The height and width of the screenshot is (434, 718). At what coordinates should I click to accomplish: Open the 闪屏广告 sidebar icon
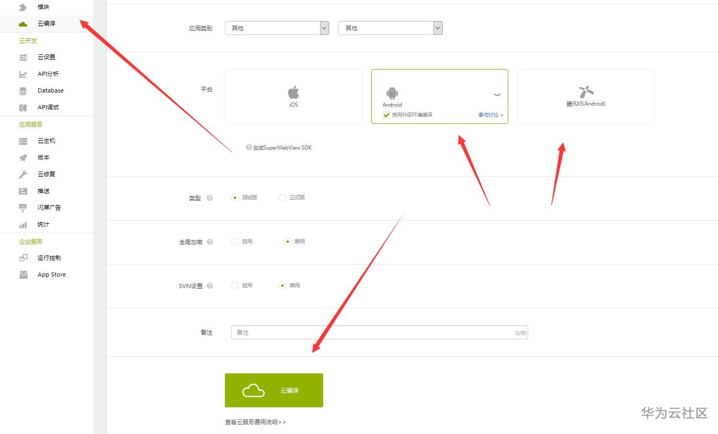[23, 208]
